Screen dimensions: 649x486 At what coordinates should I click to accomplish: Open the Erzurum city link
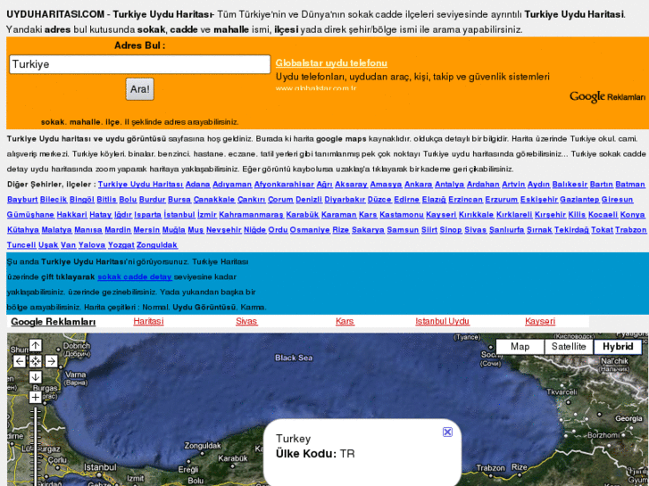[x=501, y=200]
